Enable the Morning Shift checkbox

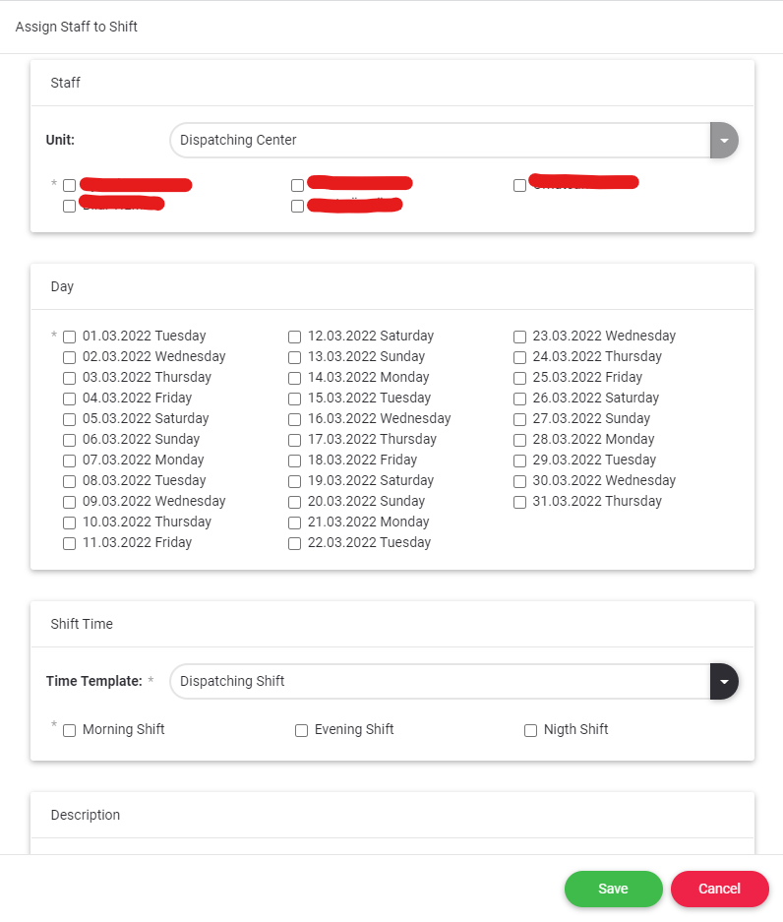tap(69, 730)
